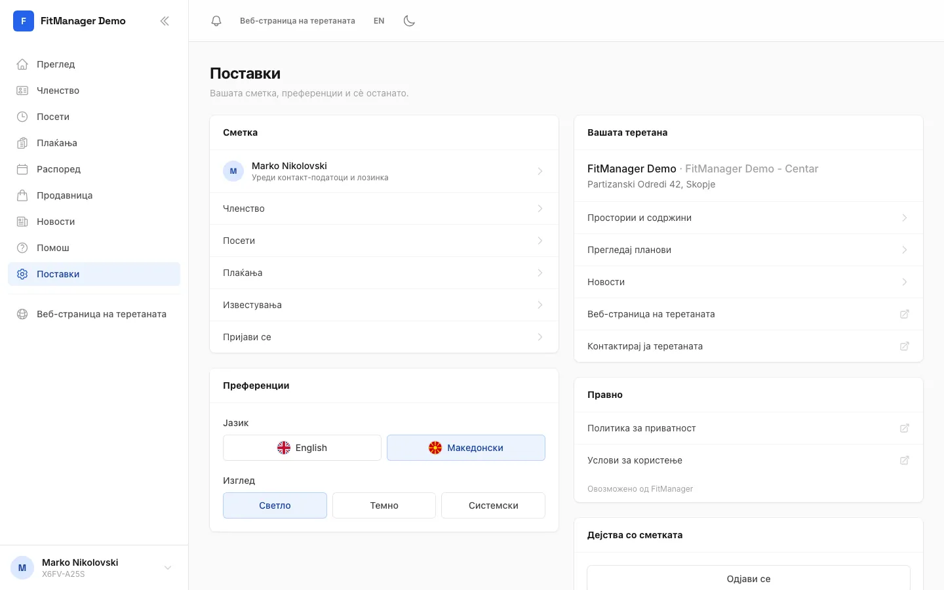The image size is (944, 590).
Task: Select Македонски as the language
Action: point(466,448)
